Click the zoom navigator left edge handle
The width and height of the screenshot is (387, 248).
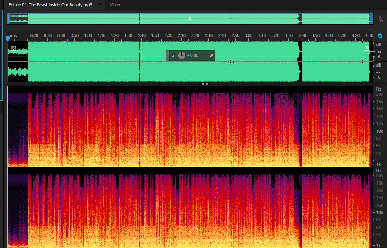[x=9, y=19]
